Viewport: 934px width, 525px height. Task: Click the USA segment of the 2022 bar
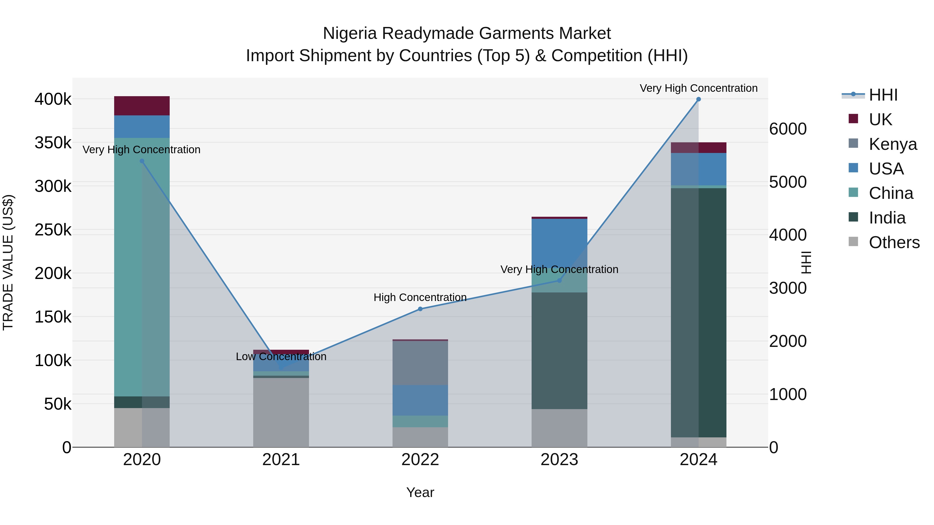click(420, 400)
